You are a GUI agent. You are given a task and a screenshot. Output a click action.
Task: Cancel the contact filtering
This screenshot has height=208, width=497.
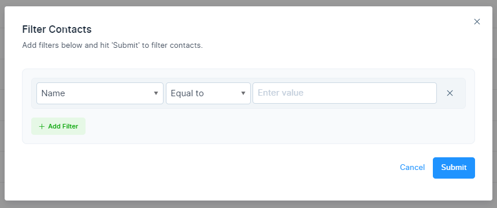coord(412,168)
